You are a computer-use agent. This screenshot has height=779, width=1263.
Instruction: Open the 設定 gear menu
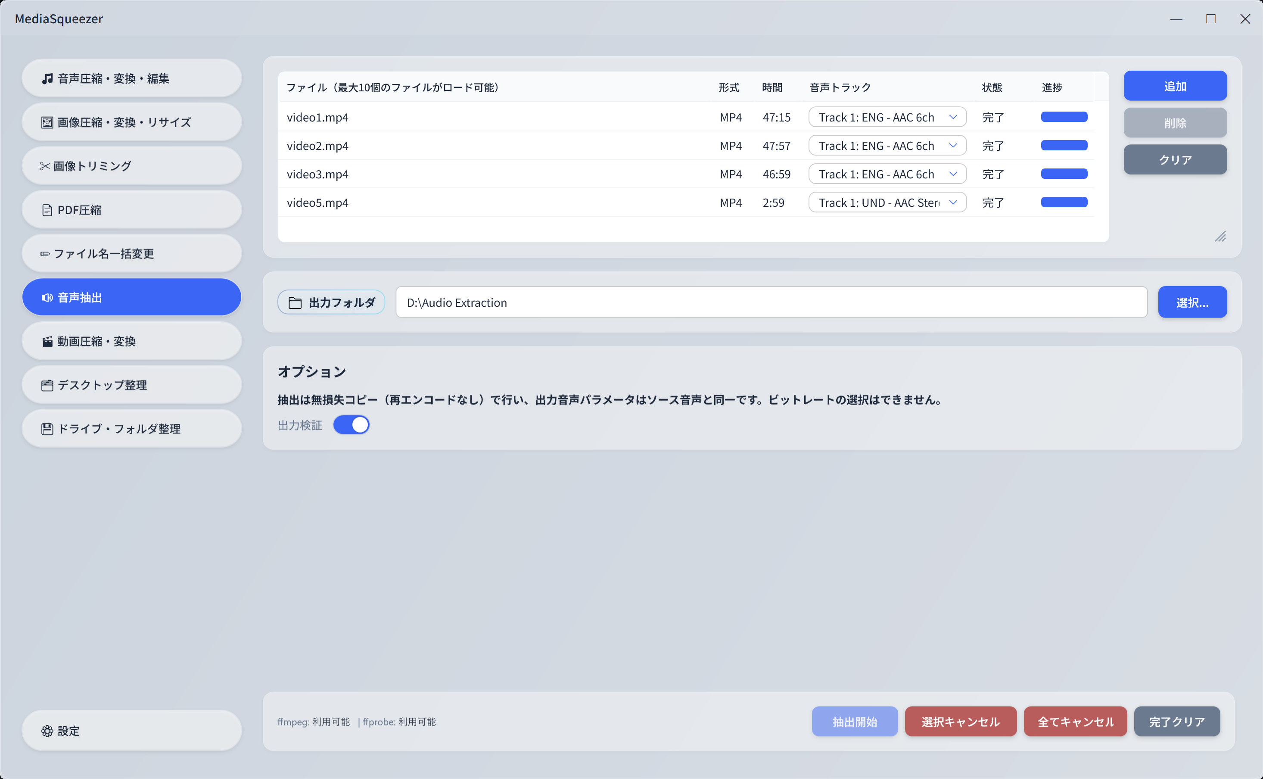(131, 730)
